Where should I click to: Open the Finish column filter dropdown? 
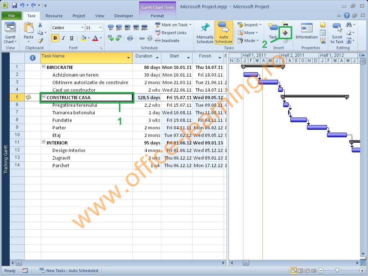(x=220, y=58)
